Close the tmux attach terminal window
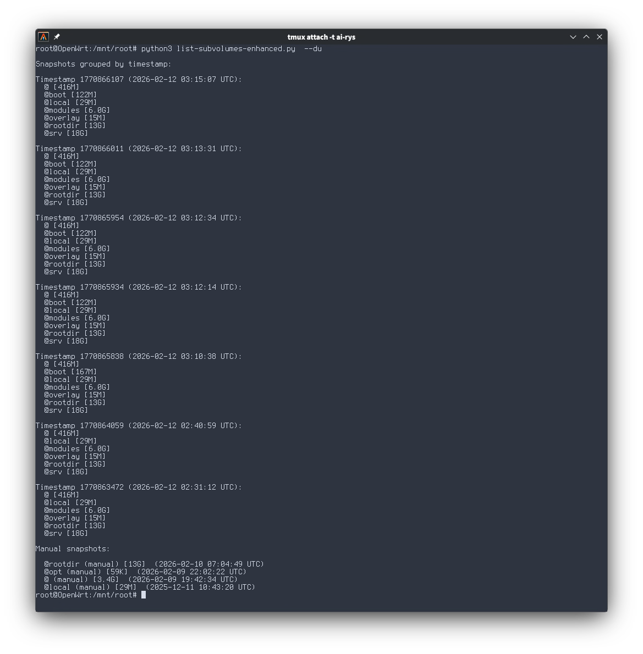This screenshot has width=643, height=654. [x=600, y=37]
